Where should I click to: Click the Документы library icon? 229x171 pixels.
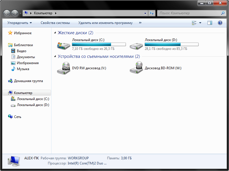coord(13,57)
